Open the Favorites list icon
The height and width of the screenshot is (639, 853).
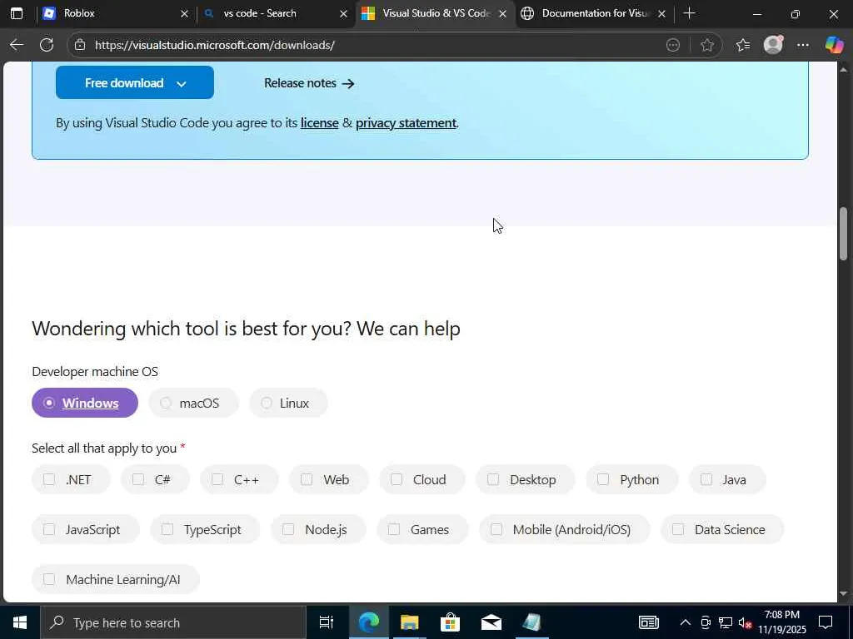[742, 45]
